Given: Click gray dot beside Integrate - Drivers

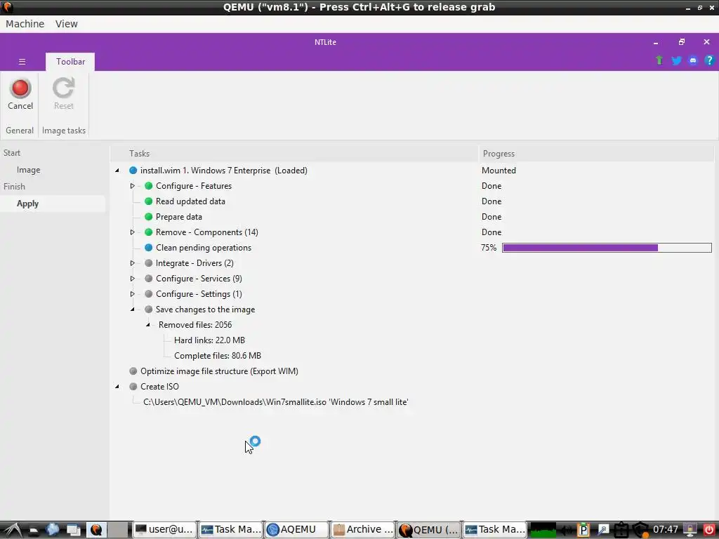Looking at the screenshot, I should pyautogui.click(x=149, y=263).
